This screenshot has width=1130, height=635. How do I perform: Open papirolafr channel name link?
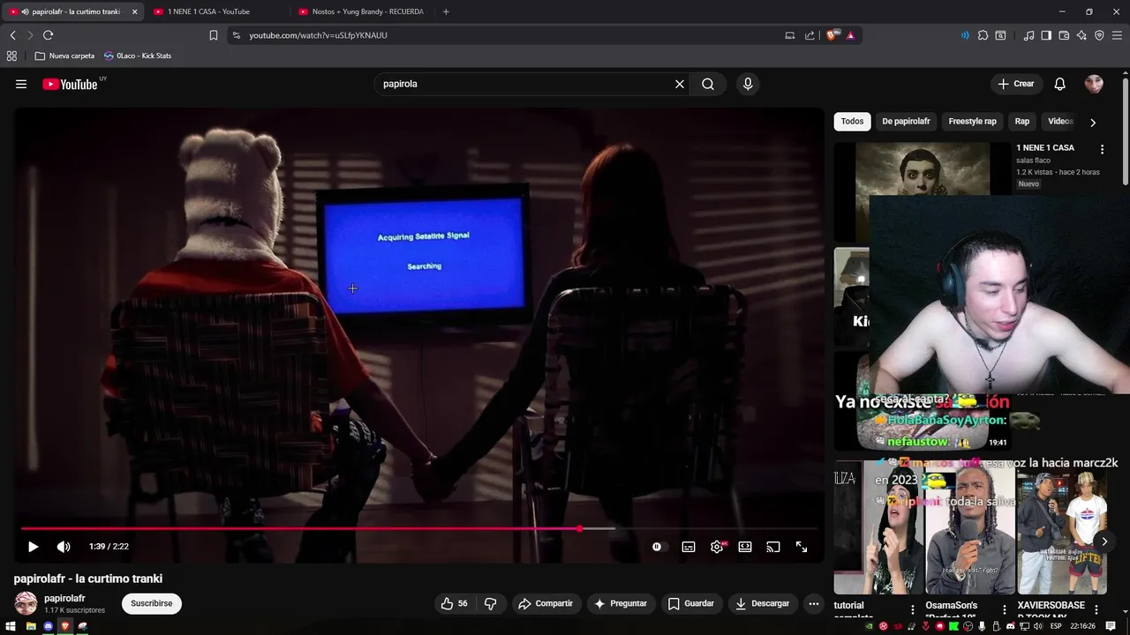(x=64, y=598)
